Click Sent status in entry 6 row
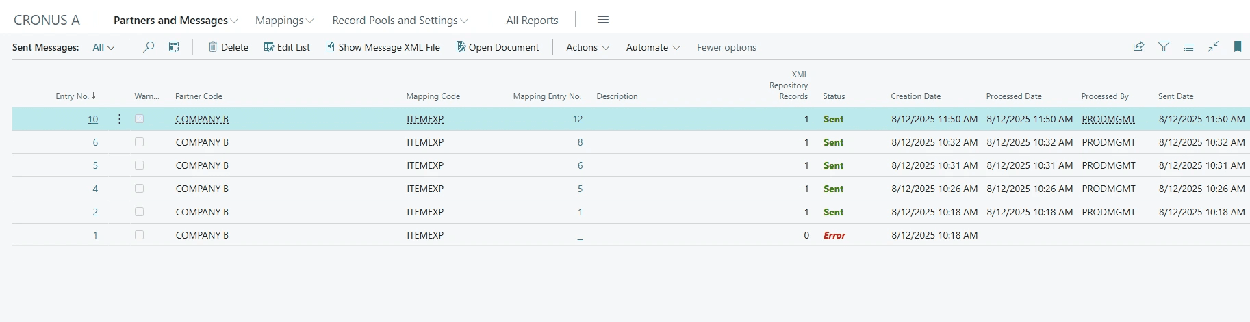Screen dimensions: 1250x322 coord(833,142)
